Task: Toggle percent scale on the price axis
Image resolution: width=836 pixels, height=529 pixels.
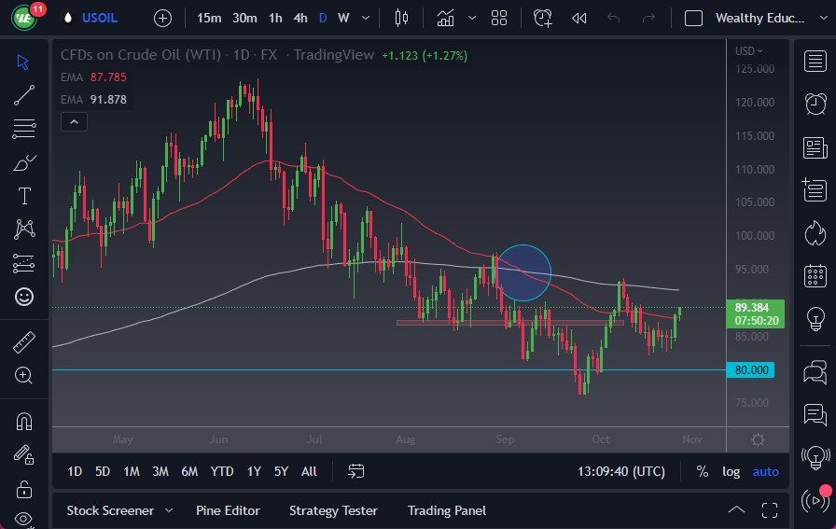Action: pyautogui.click(x=702, y=471)
